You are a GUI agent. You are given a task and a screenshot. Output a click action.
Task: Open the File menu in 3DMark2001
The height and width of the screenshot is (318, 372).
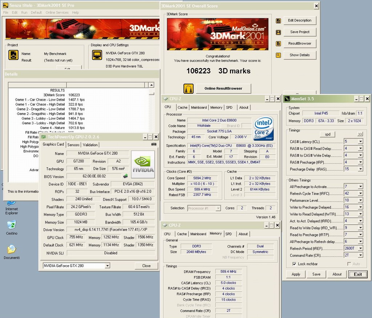(6, 13)
